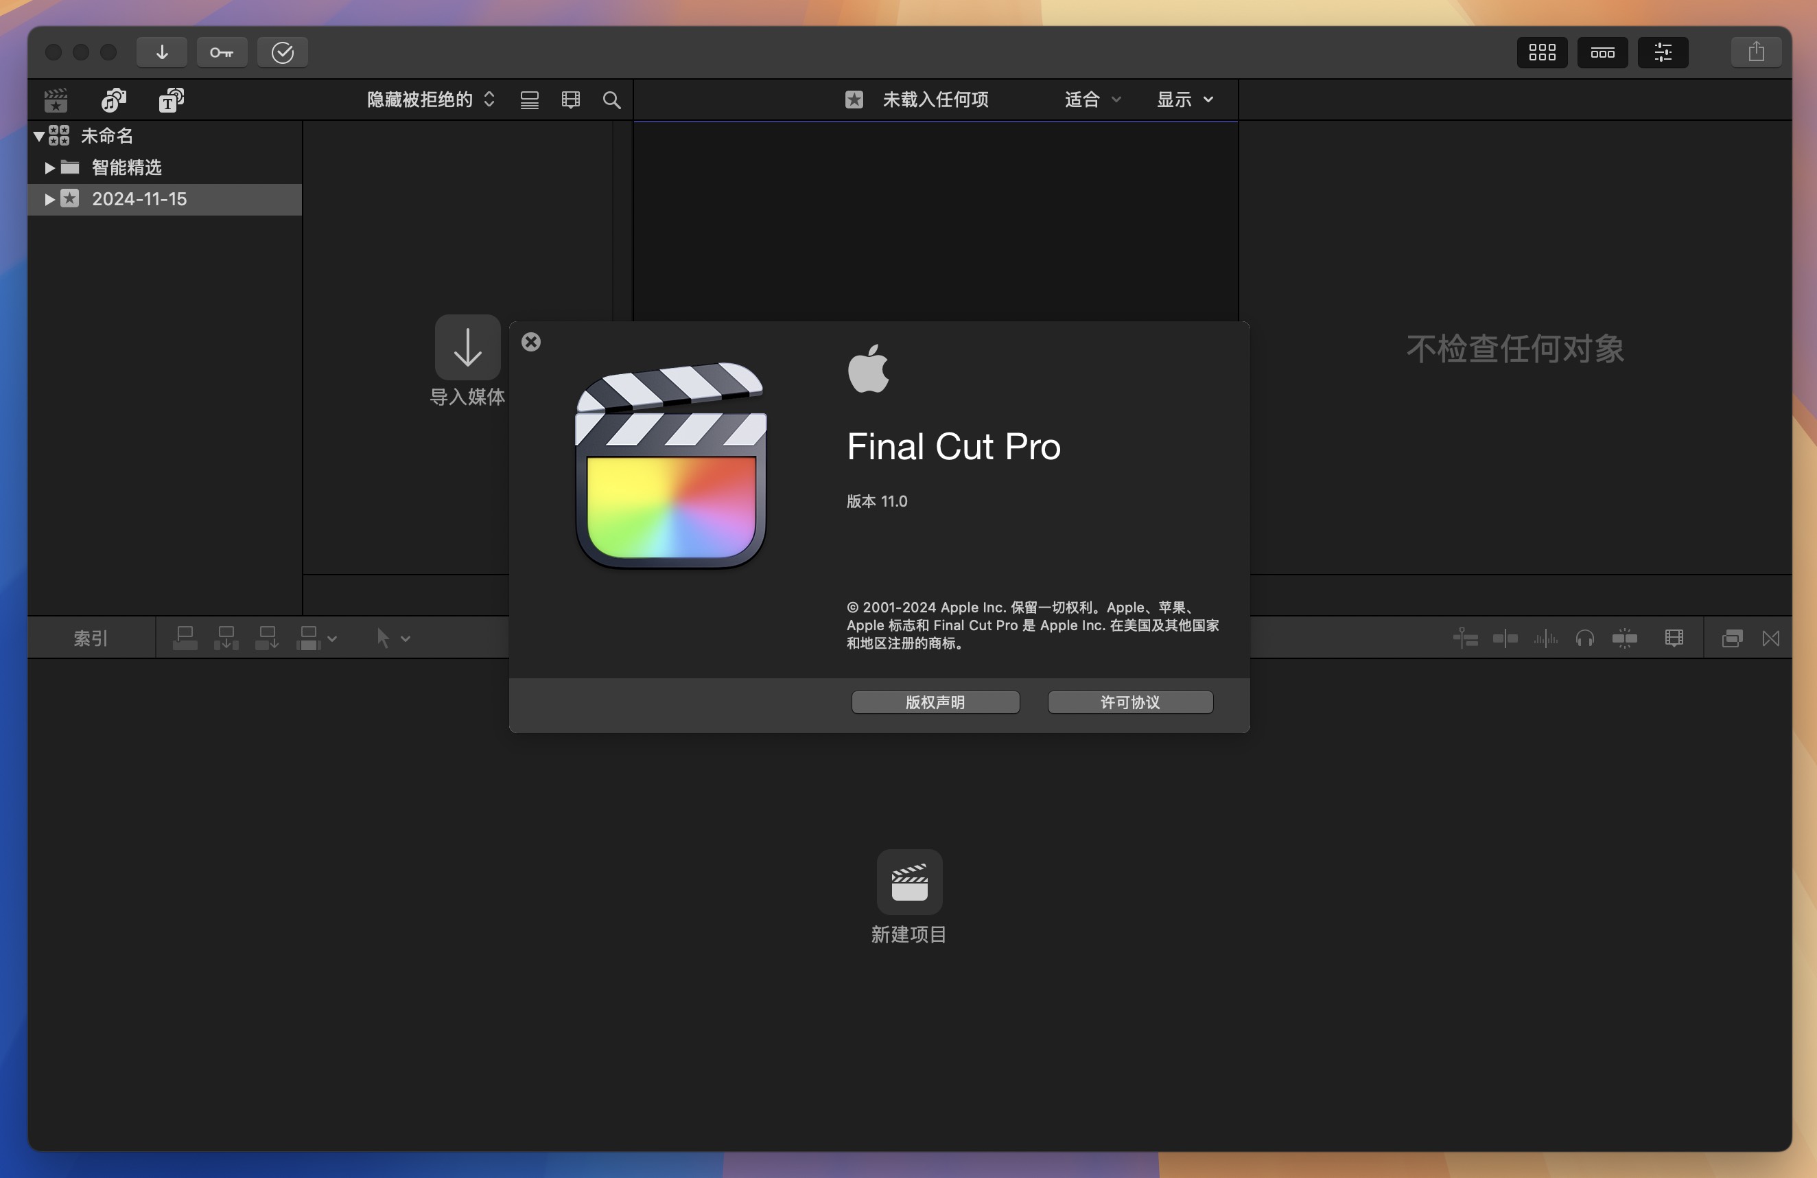Select the 2024-11-15 event row
This screenshot has height=1178, width=1817.
coord(165,199)
